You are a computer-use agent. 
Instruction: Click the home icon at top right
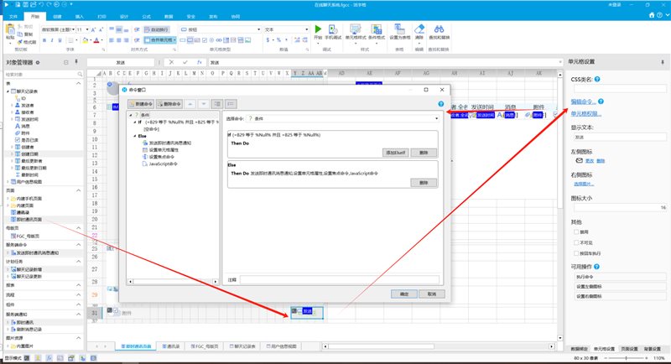[652, 15]
